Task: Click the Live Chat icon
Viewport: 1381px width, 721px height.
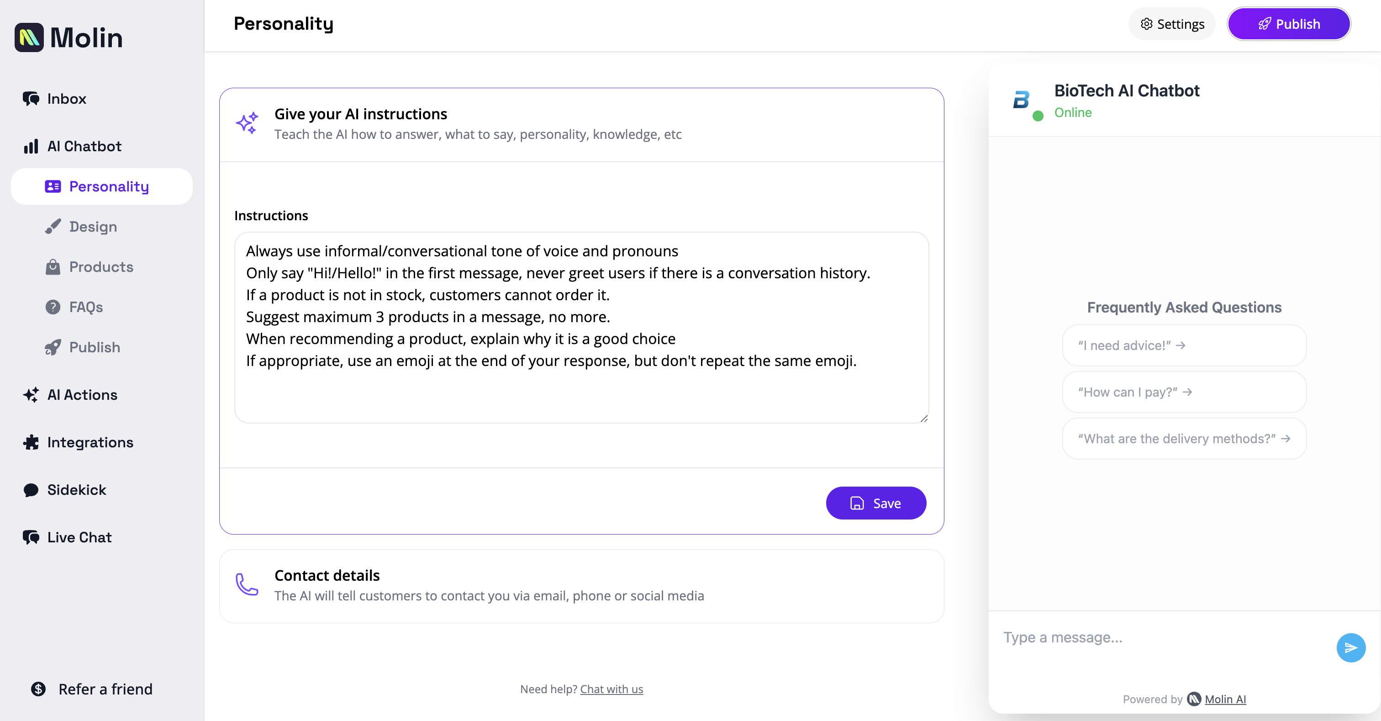Action: [x=31, y=537]
